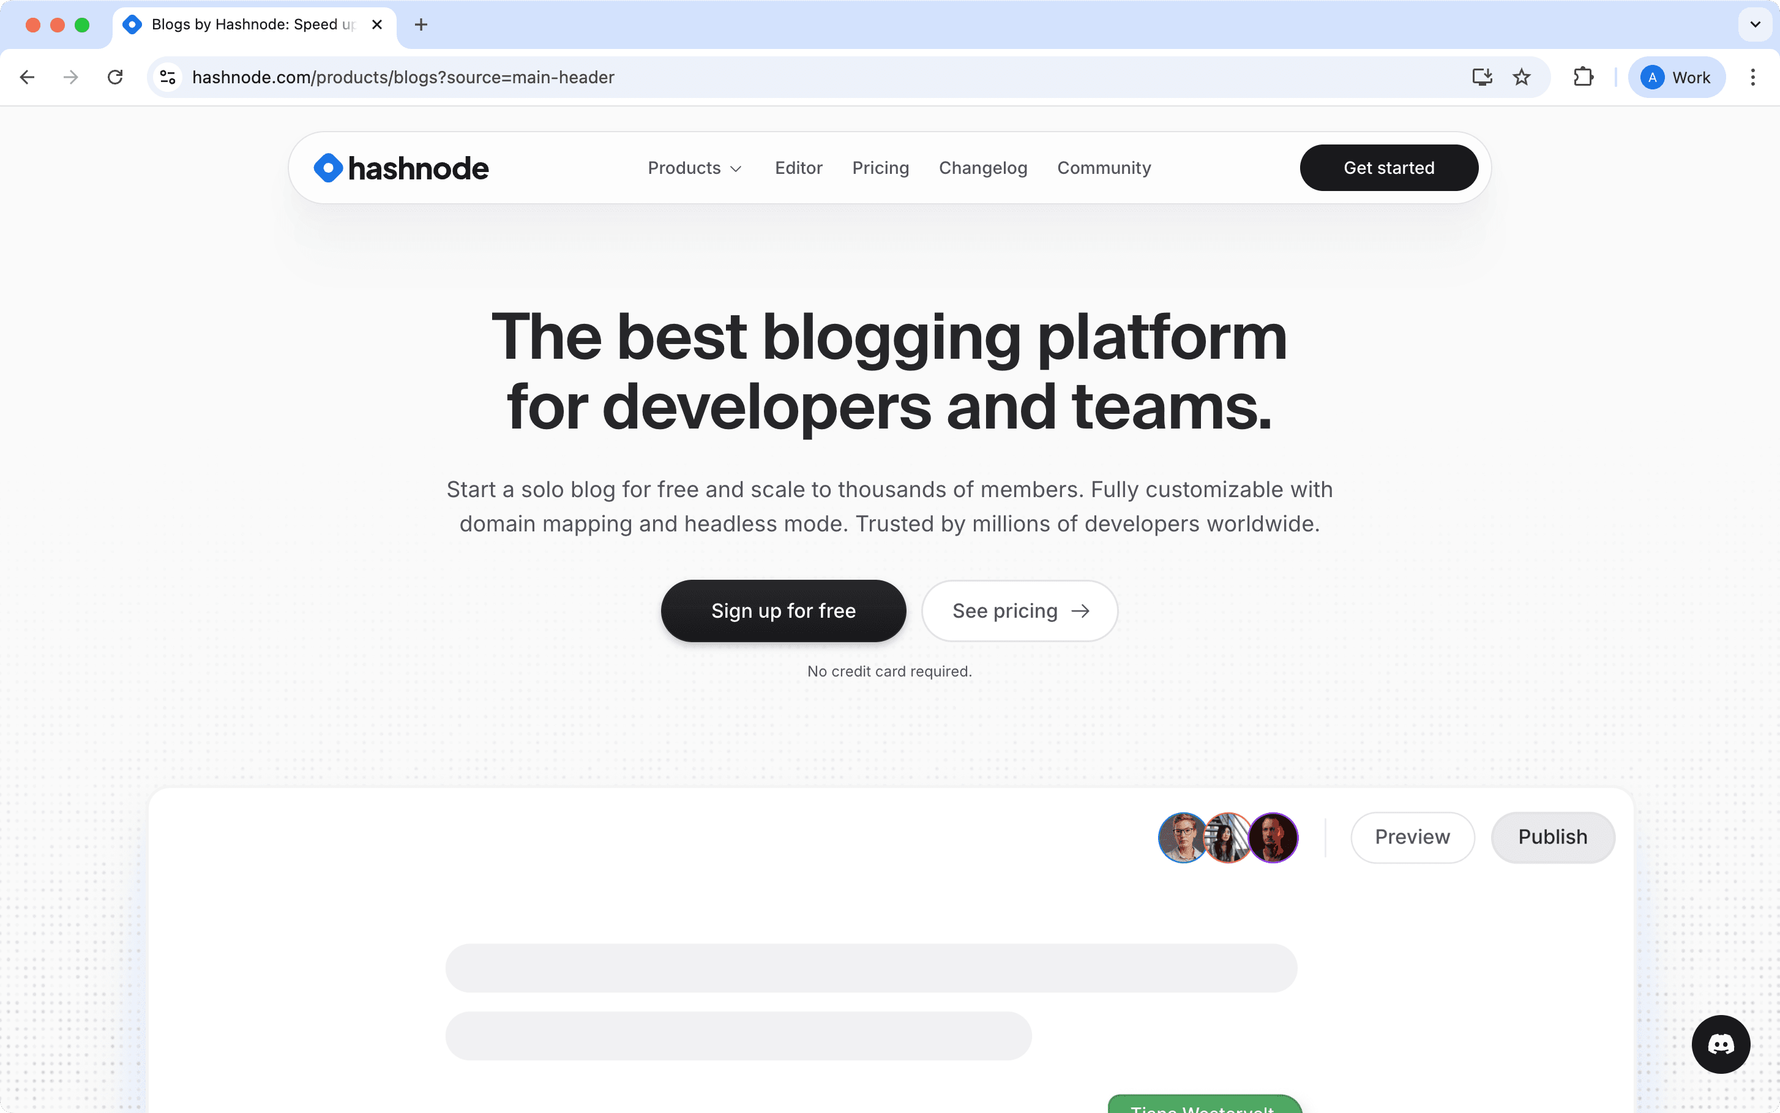Click the install app icon in address bar
The height and width of the screenshot is (1113, 1780).
pos(1482,77)
